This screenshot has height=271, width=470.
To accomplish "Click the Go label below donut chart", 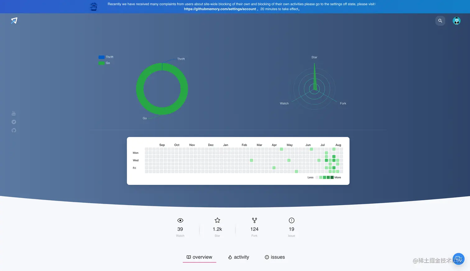I will 145,118.
